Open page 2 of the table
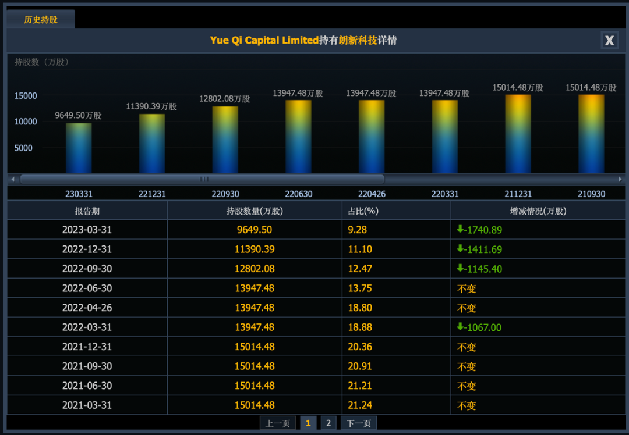Image resolution: width=629 pixels, height=435 pixels. (x=328, y=423)
